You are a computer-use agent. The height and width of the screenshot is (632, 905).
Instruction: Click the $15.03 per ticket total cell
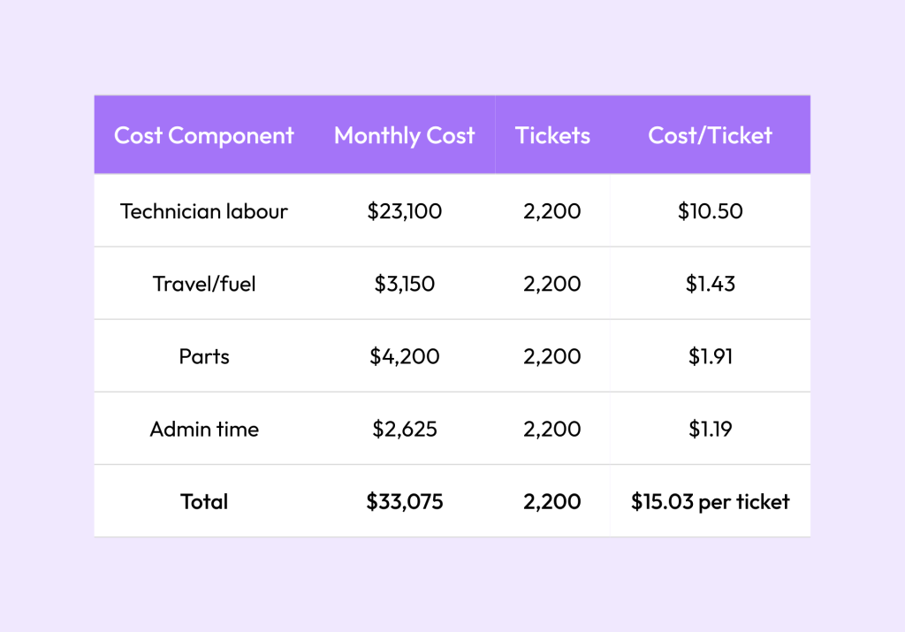710,501
